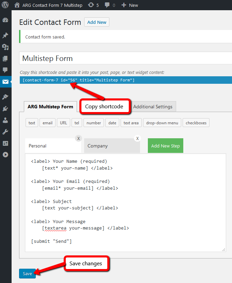Remove the Personal step with X
Image resolution: width=232 pixels, height=283 pixels.
tap(79, 138)
